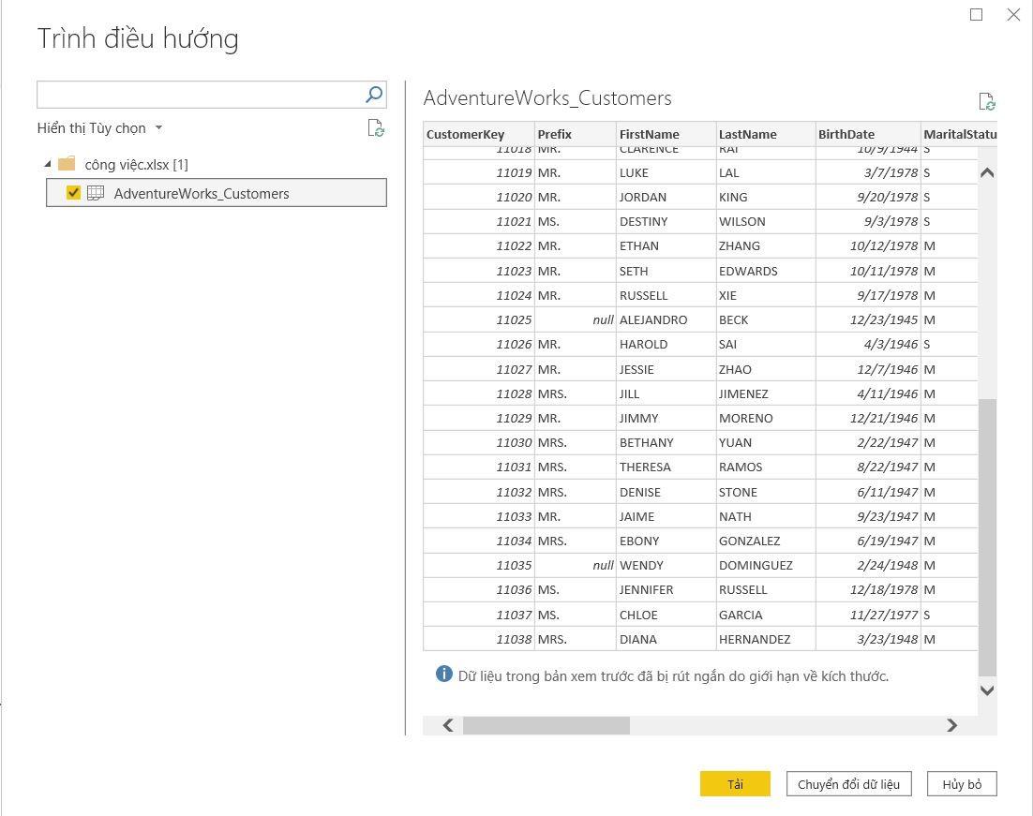Click the công việc.xlsx folder icon

67,164
